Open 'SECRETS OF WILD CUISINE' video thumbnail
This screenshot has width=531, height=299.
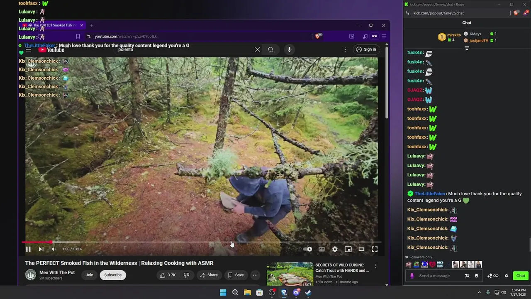coord(290,274)
